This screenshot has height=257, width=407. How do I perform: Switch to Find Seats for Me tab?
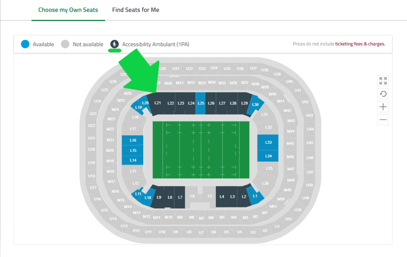tap(136, 10)
